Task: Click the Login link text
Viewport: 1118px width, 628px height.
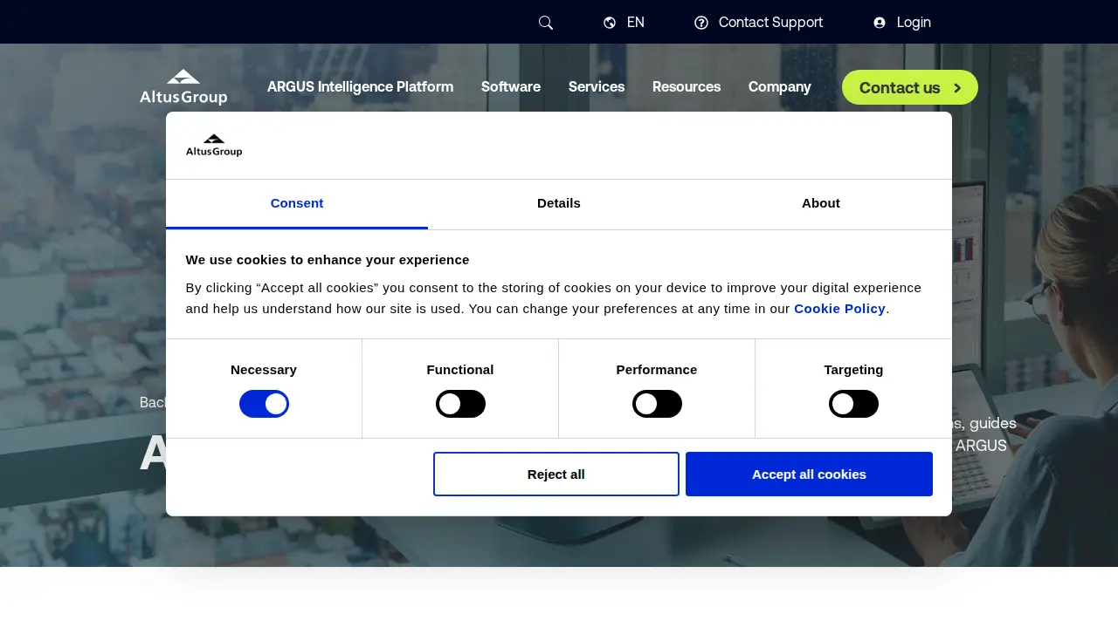Action: tap(914, 23)
